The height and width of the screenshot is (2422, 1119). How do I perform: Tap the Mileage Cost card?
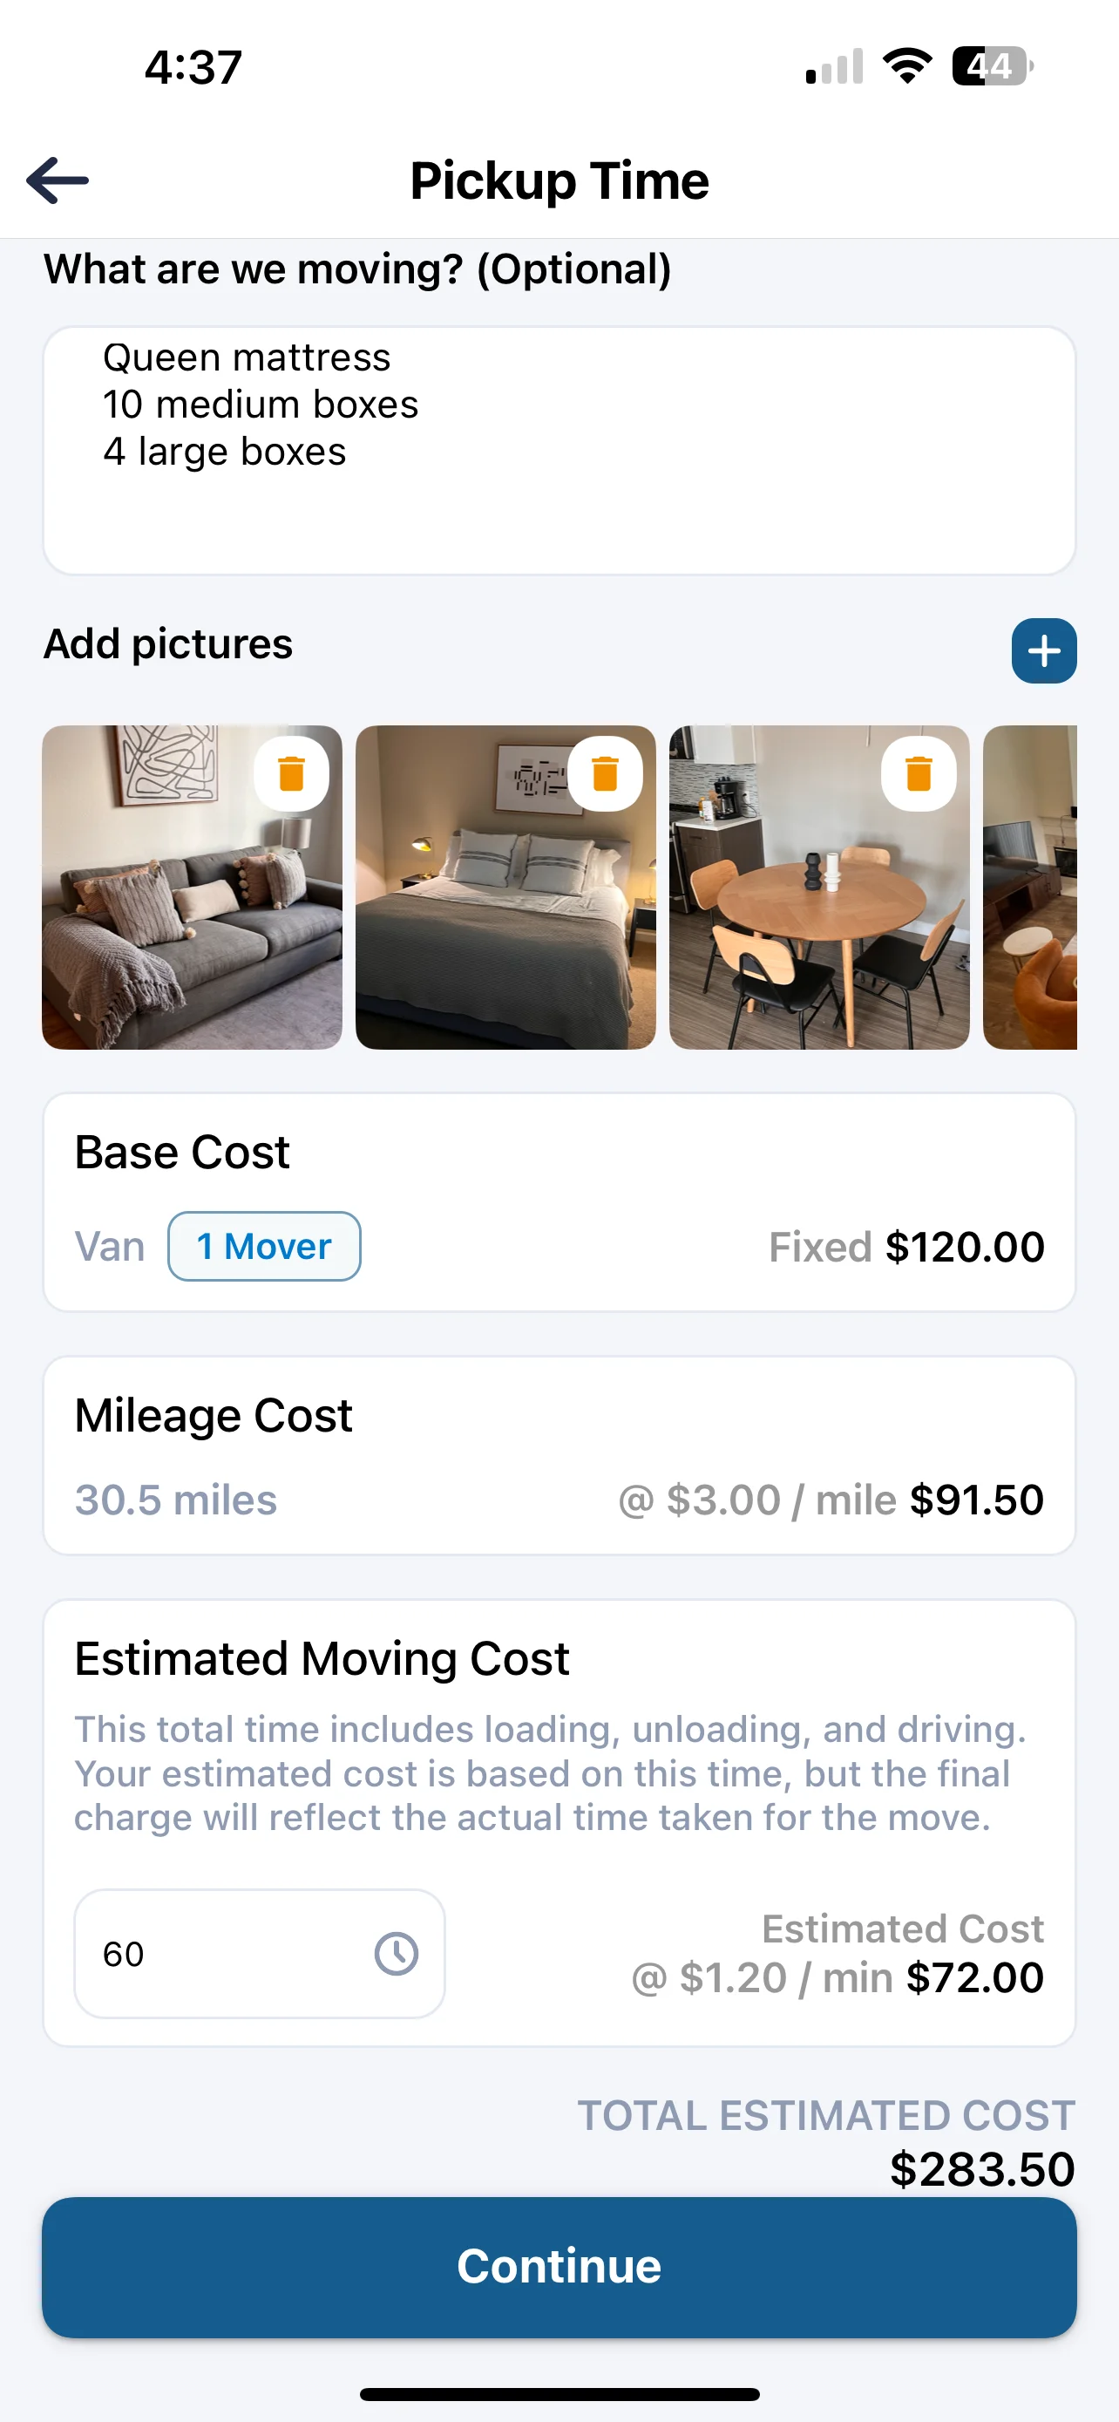559,1455
